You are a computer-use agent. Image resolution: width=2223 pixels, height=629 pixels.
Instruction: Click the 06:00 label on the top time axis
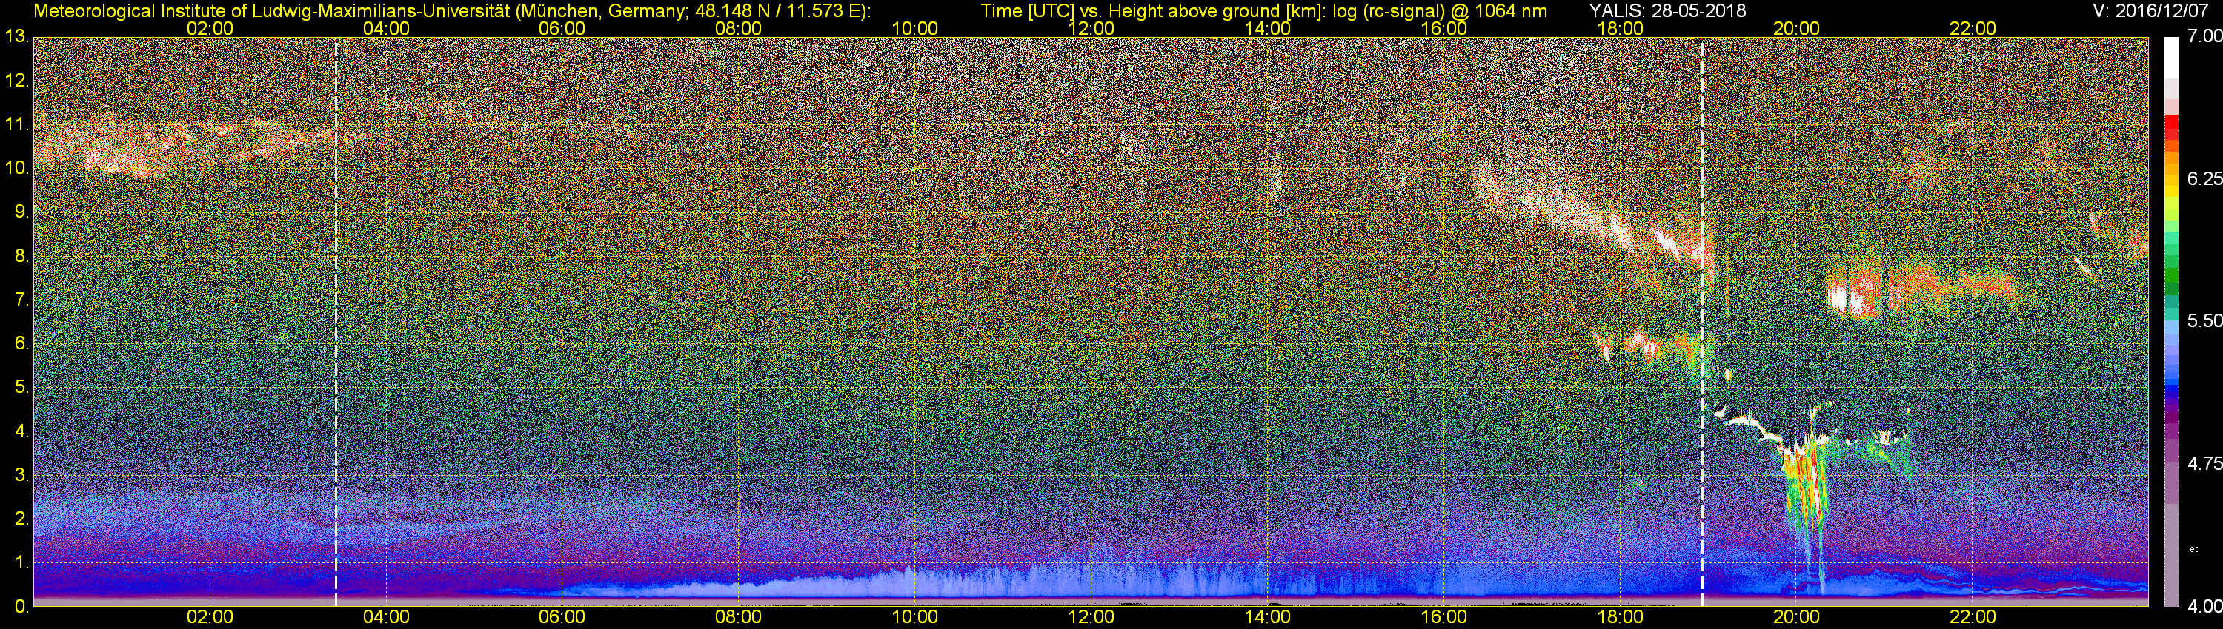click(x=562, y=28)
